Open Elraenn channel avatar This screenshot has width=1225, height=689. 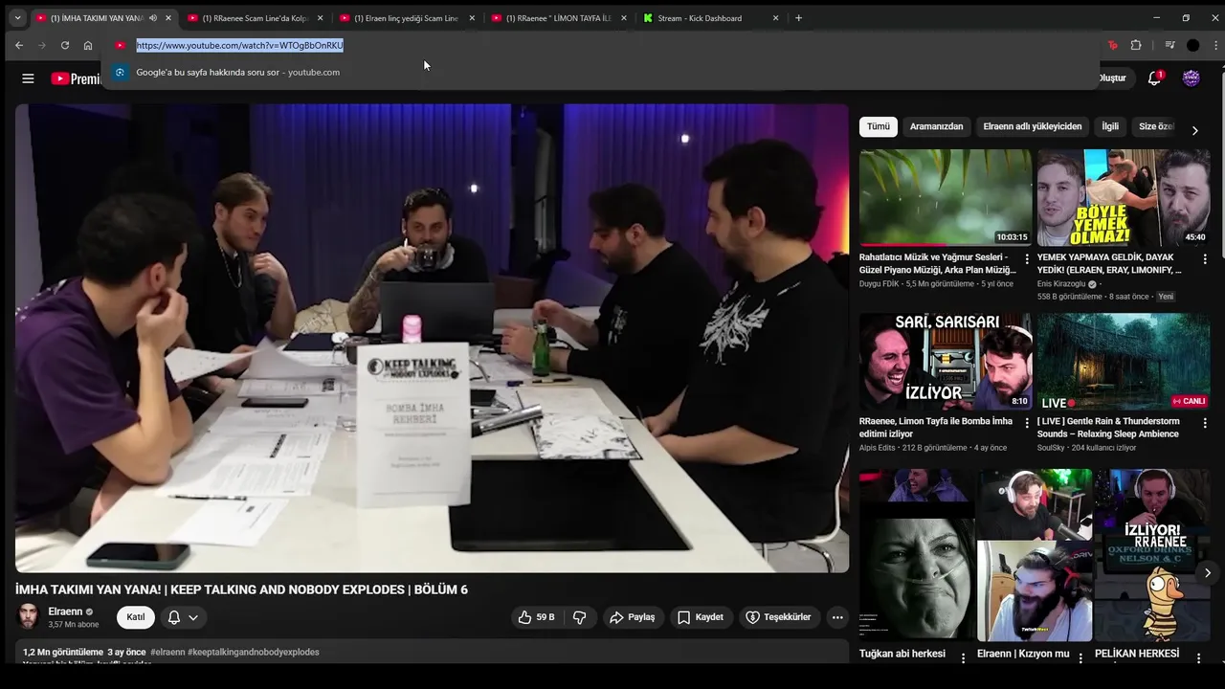pos(29,617)
